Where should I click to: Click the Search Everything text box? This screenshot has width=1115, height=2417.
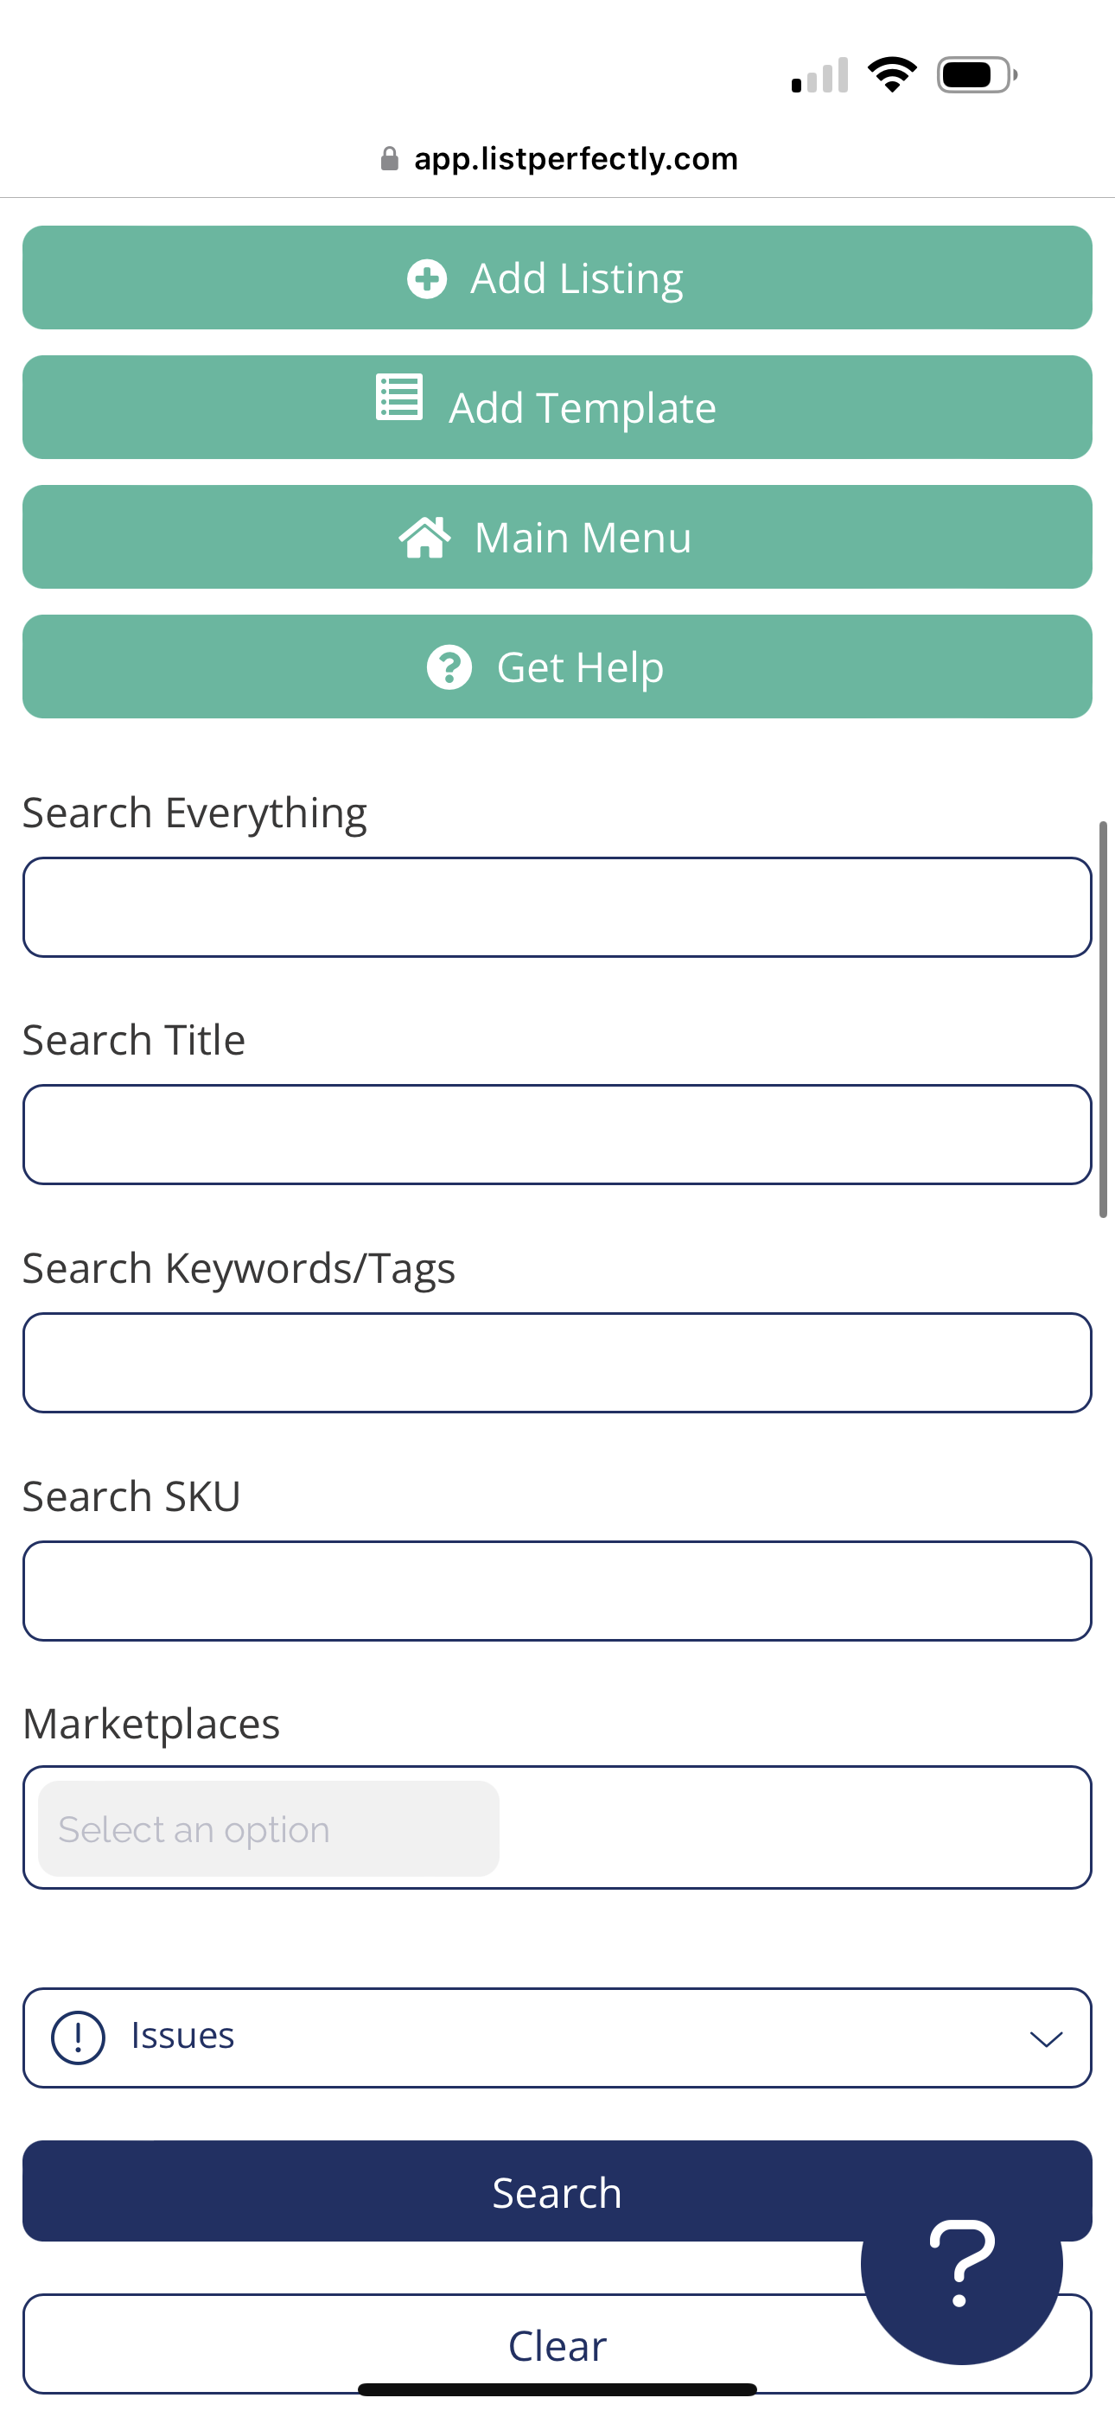point(557,906)
